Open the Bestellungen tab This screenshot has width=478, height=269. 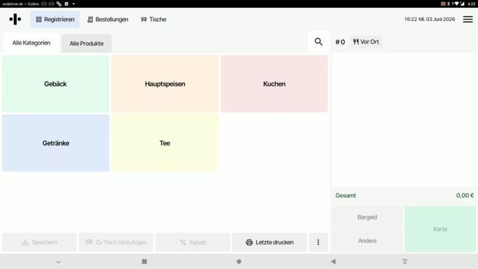coord(108,19)
